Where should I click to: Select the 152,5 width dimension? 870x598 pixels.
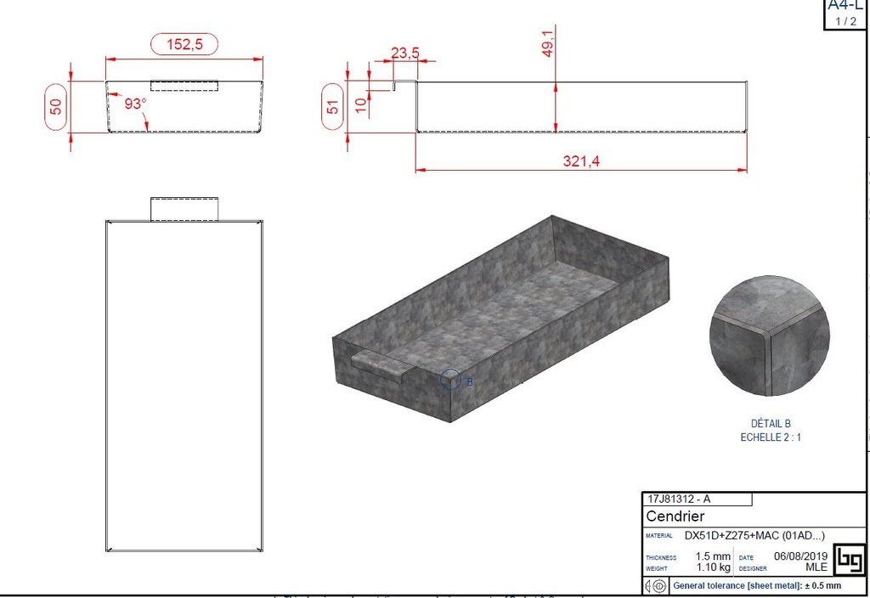click(x=184, y=44)
